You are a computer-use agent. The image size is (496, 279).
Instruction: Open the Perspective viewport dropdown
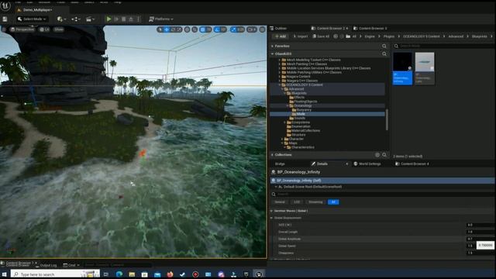click(x=22, y=29)
